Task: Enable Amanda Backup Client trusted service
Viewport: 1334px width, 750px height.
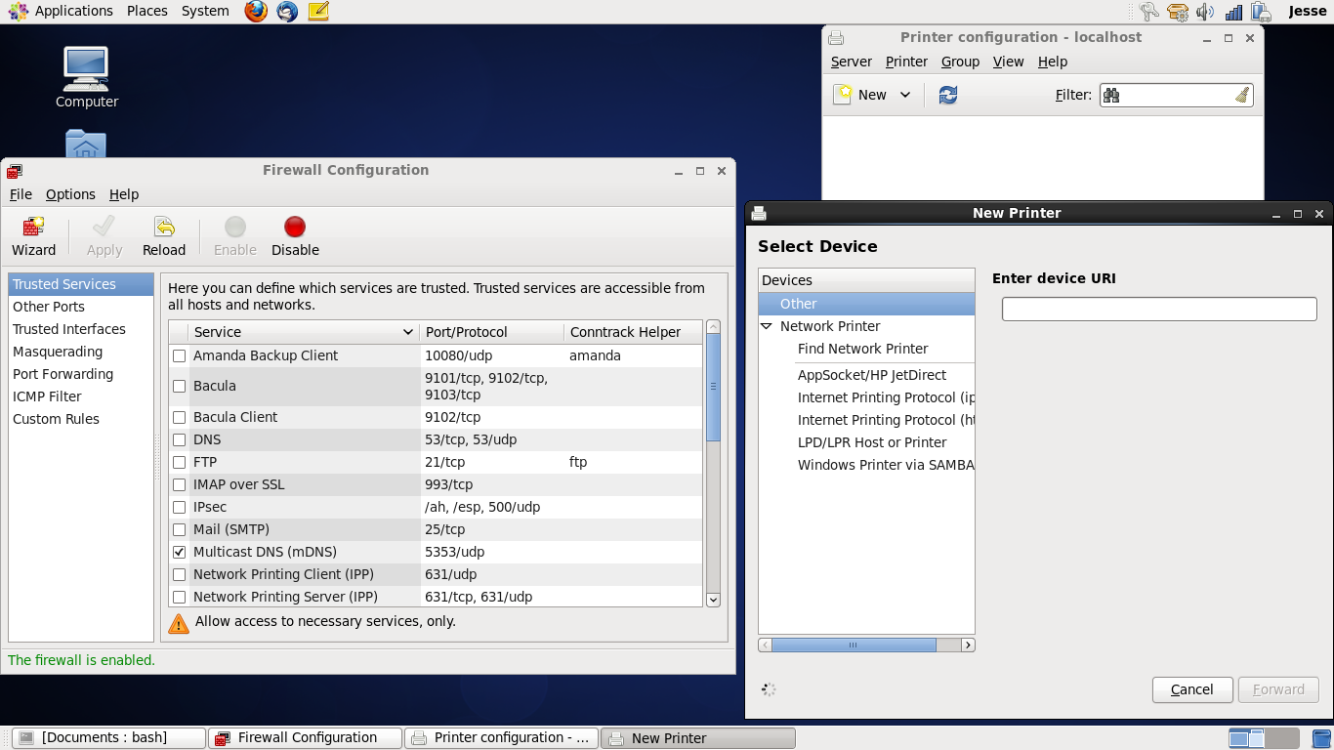Action: tap(179, 356)
